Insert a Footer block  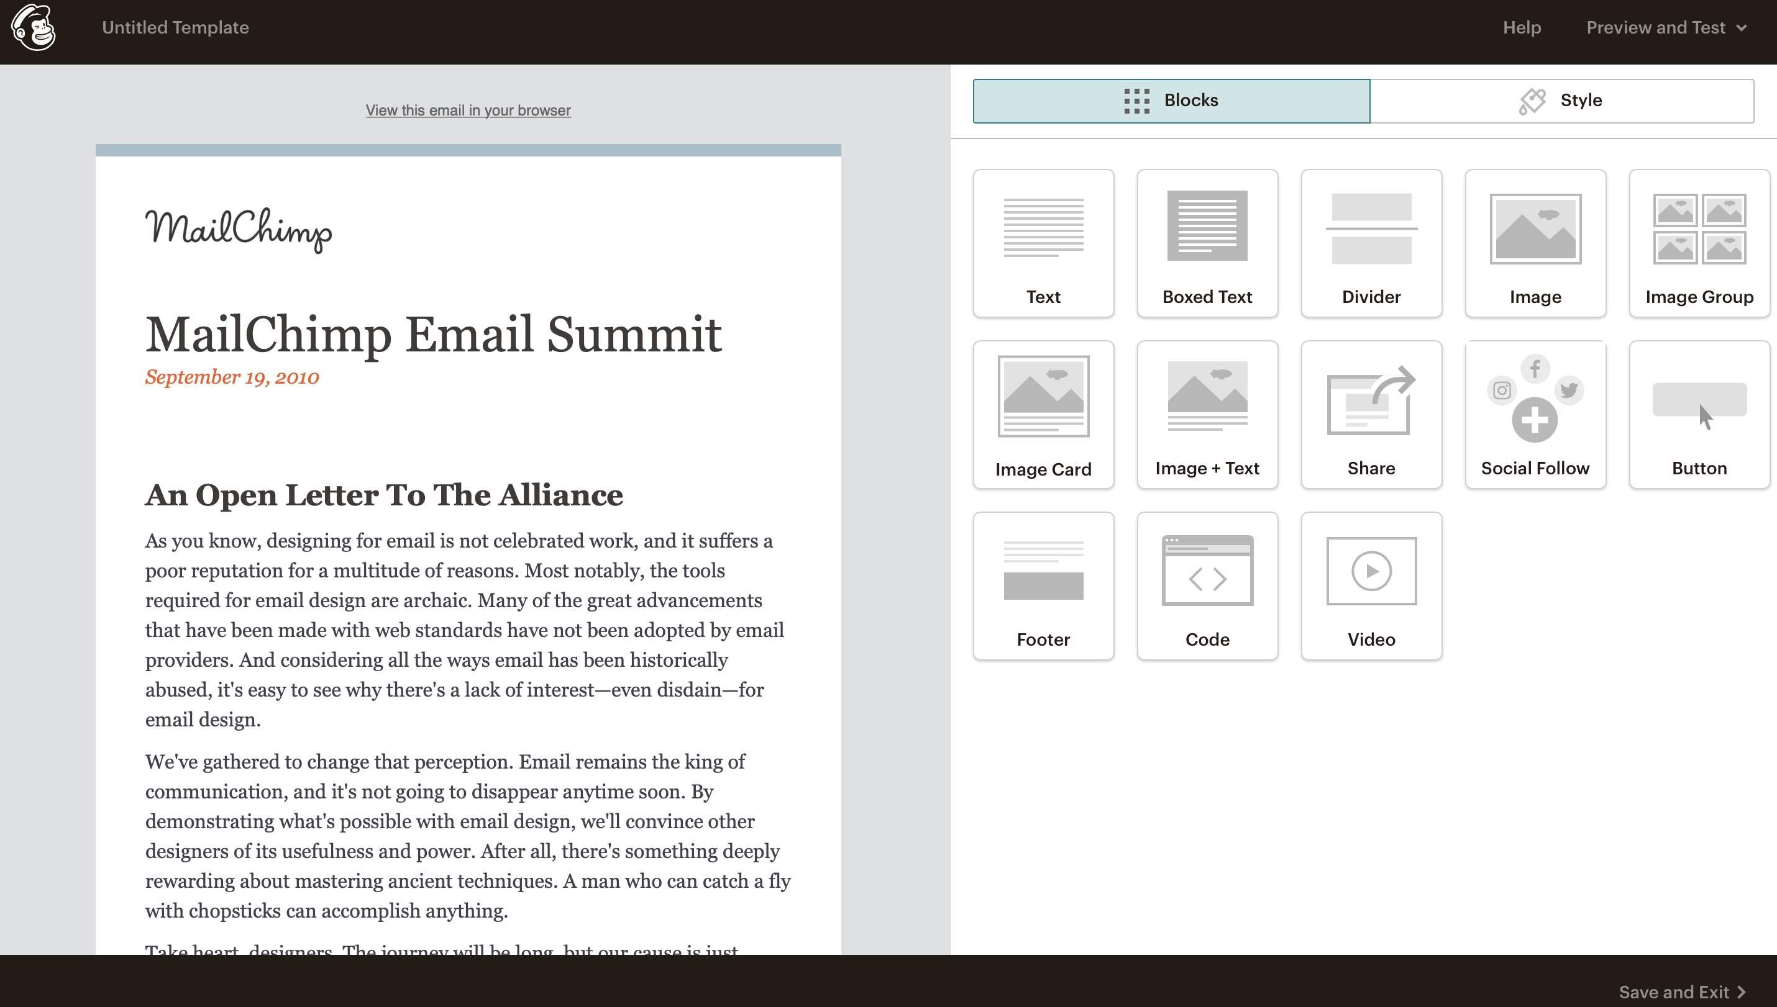point(1043,587)
